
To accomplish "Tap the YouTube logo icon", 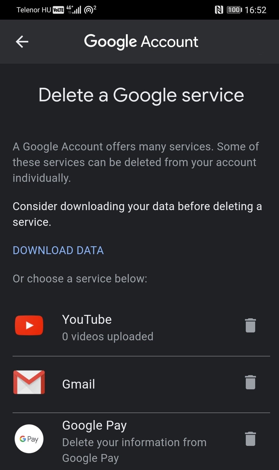I will pyautogui.click(x=29, y=325).
